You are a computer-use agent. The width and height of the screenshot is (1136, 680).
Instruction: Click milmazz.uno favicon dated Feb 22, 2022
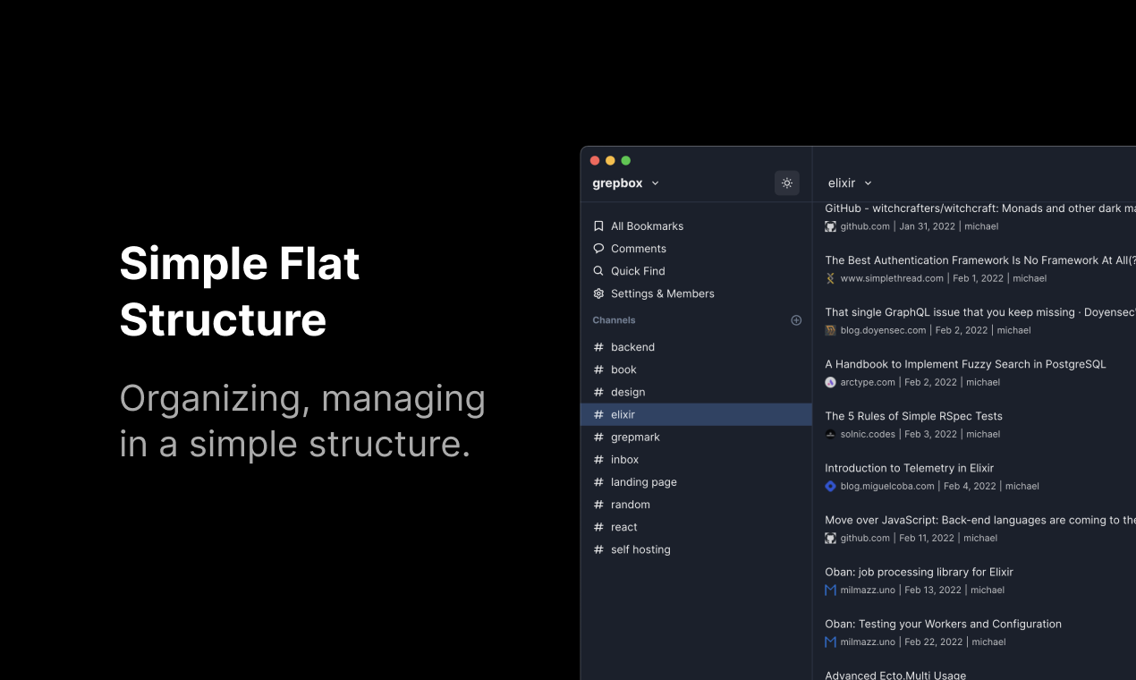pos(830,642)
